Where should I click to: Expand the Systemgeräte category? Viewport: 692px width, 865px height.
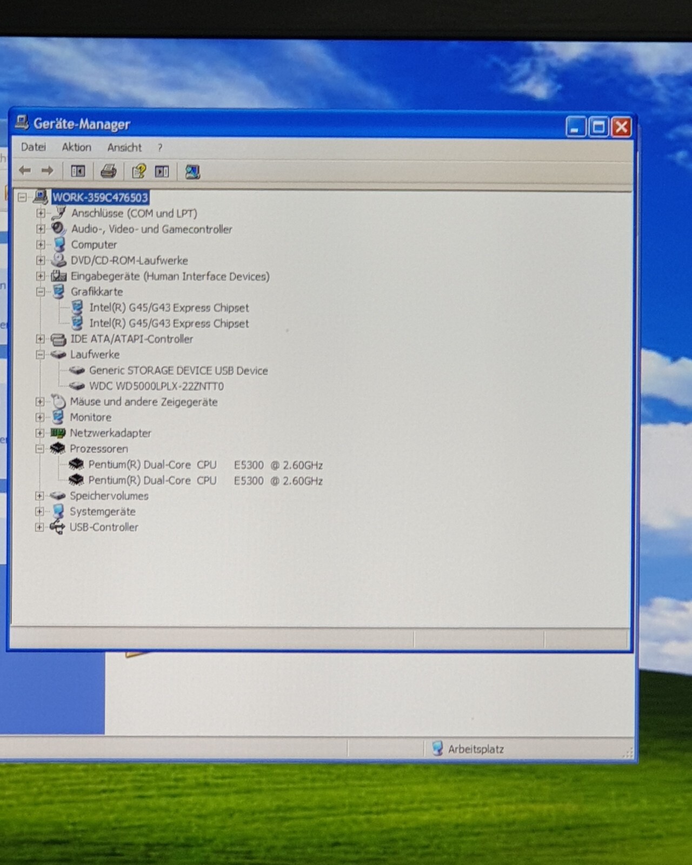(39, 511)
